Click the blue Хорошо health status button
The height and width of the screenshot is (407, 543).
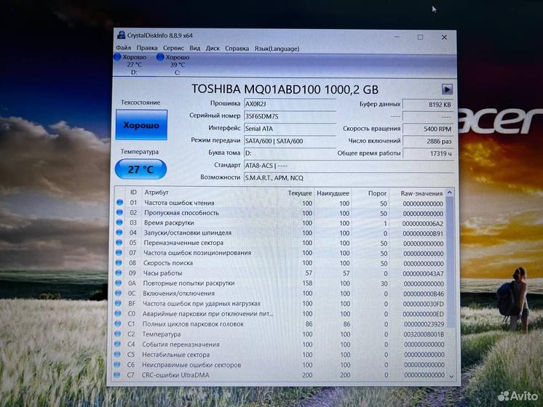point(141,125)
